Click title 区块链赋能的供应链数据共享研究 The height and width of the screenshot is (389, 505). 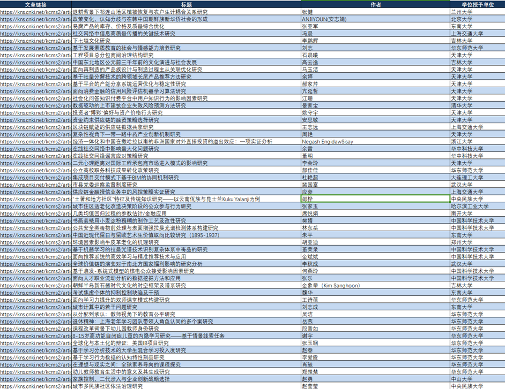[113, 127]
